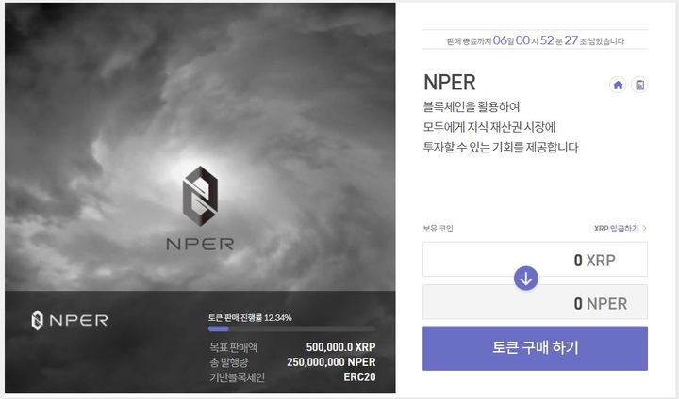Click the large NPER wordmark under the logo
This screenshot has width=679, height=399.
(x=200, y=245)
